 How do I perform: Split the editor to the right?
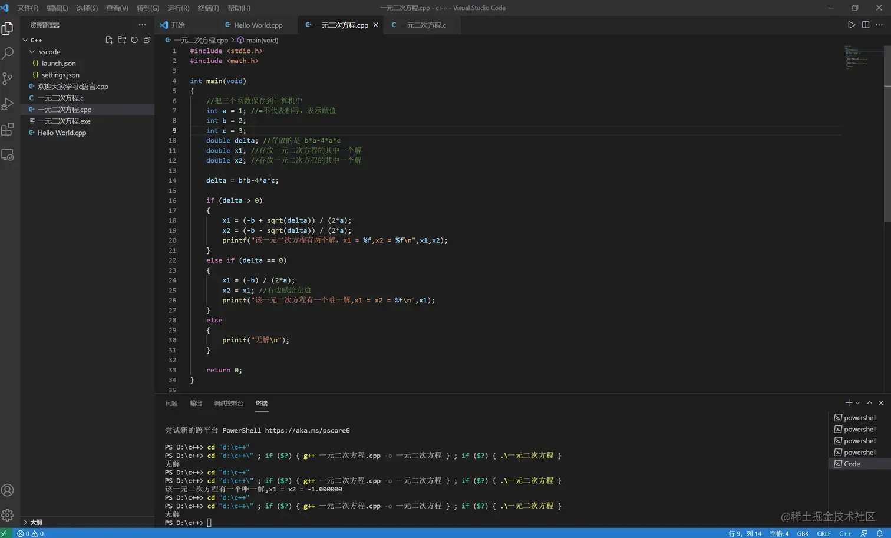(865, 25)
